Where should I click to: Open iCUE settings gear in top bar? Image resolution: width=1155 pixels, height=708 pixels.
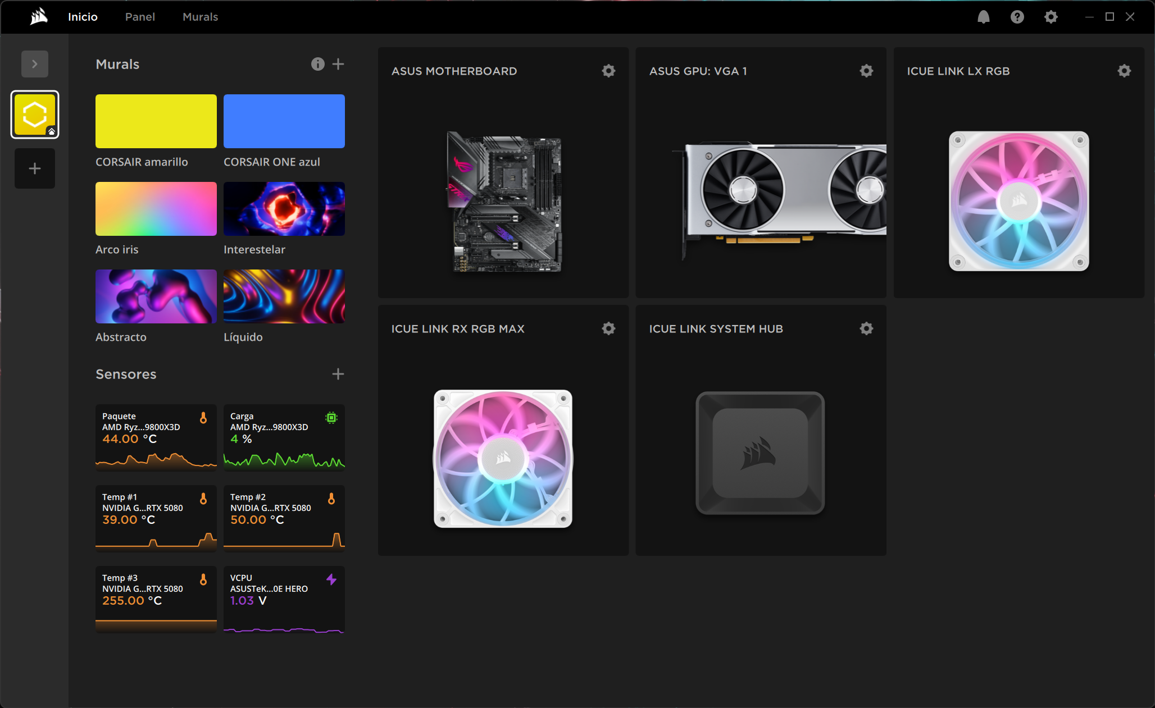(x=1051, y=17)
